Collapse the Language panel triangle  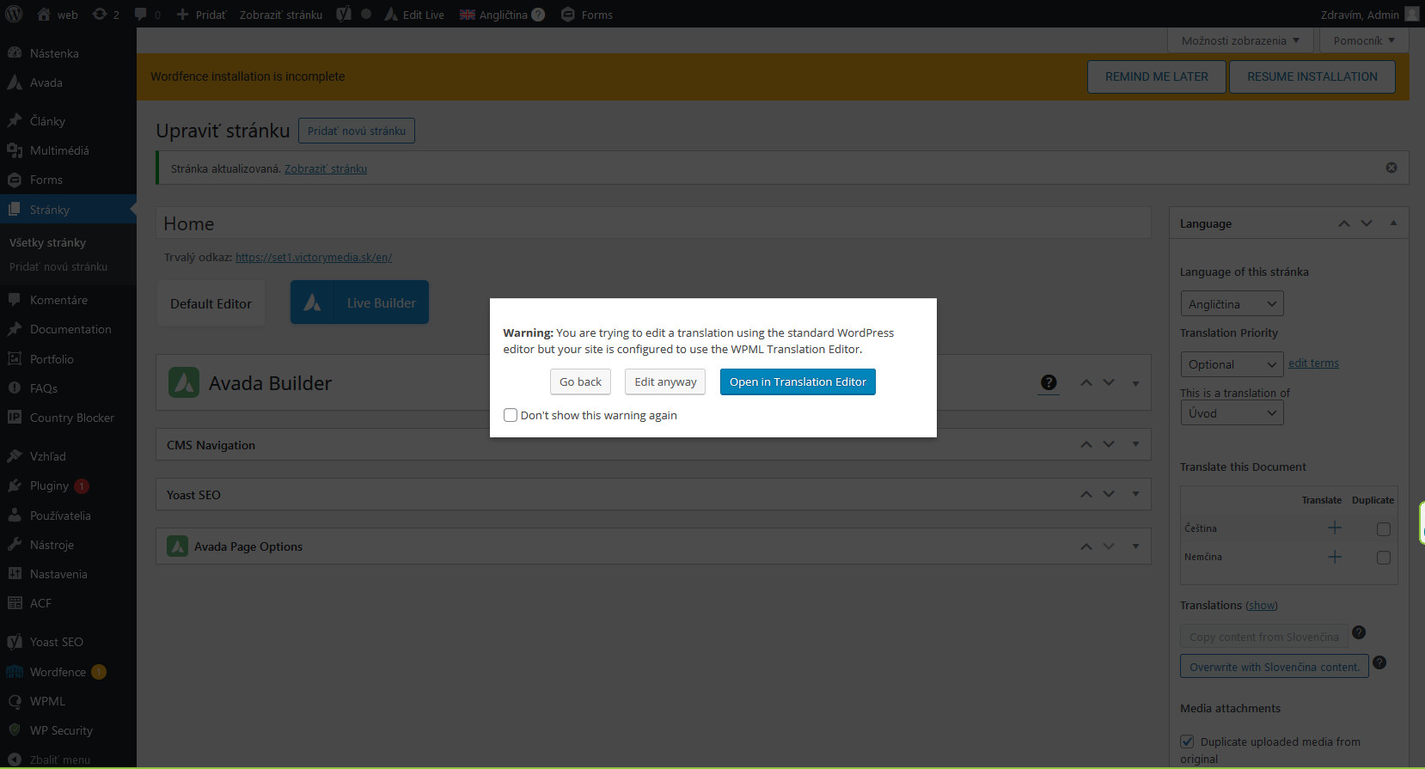(x=1393, y=223)
